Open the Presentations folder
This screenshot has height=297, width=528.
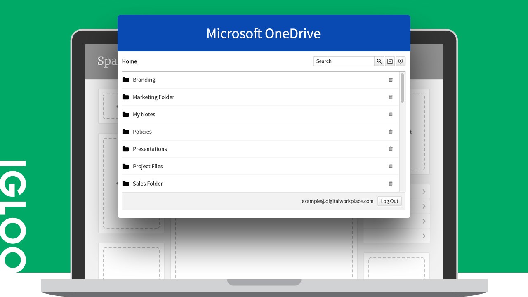[150, 149]
